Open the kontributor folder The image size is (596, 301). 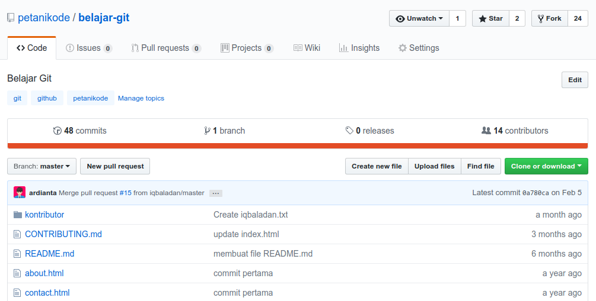point(44,215)
